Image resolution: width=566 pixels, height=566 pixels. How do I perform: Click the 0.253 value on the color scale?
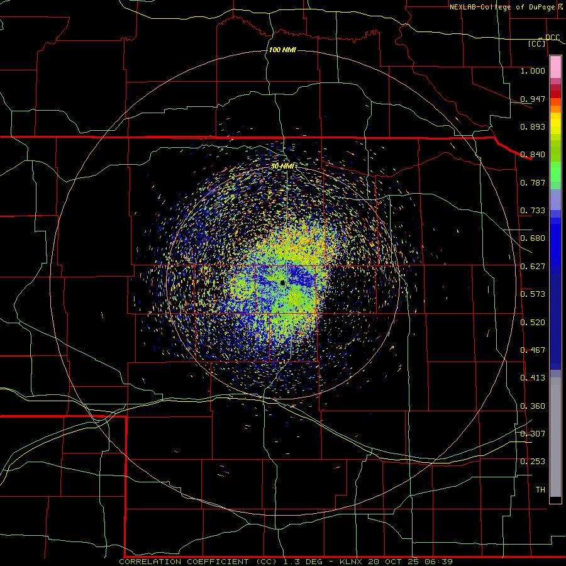click(533, 462)
